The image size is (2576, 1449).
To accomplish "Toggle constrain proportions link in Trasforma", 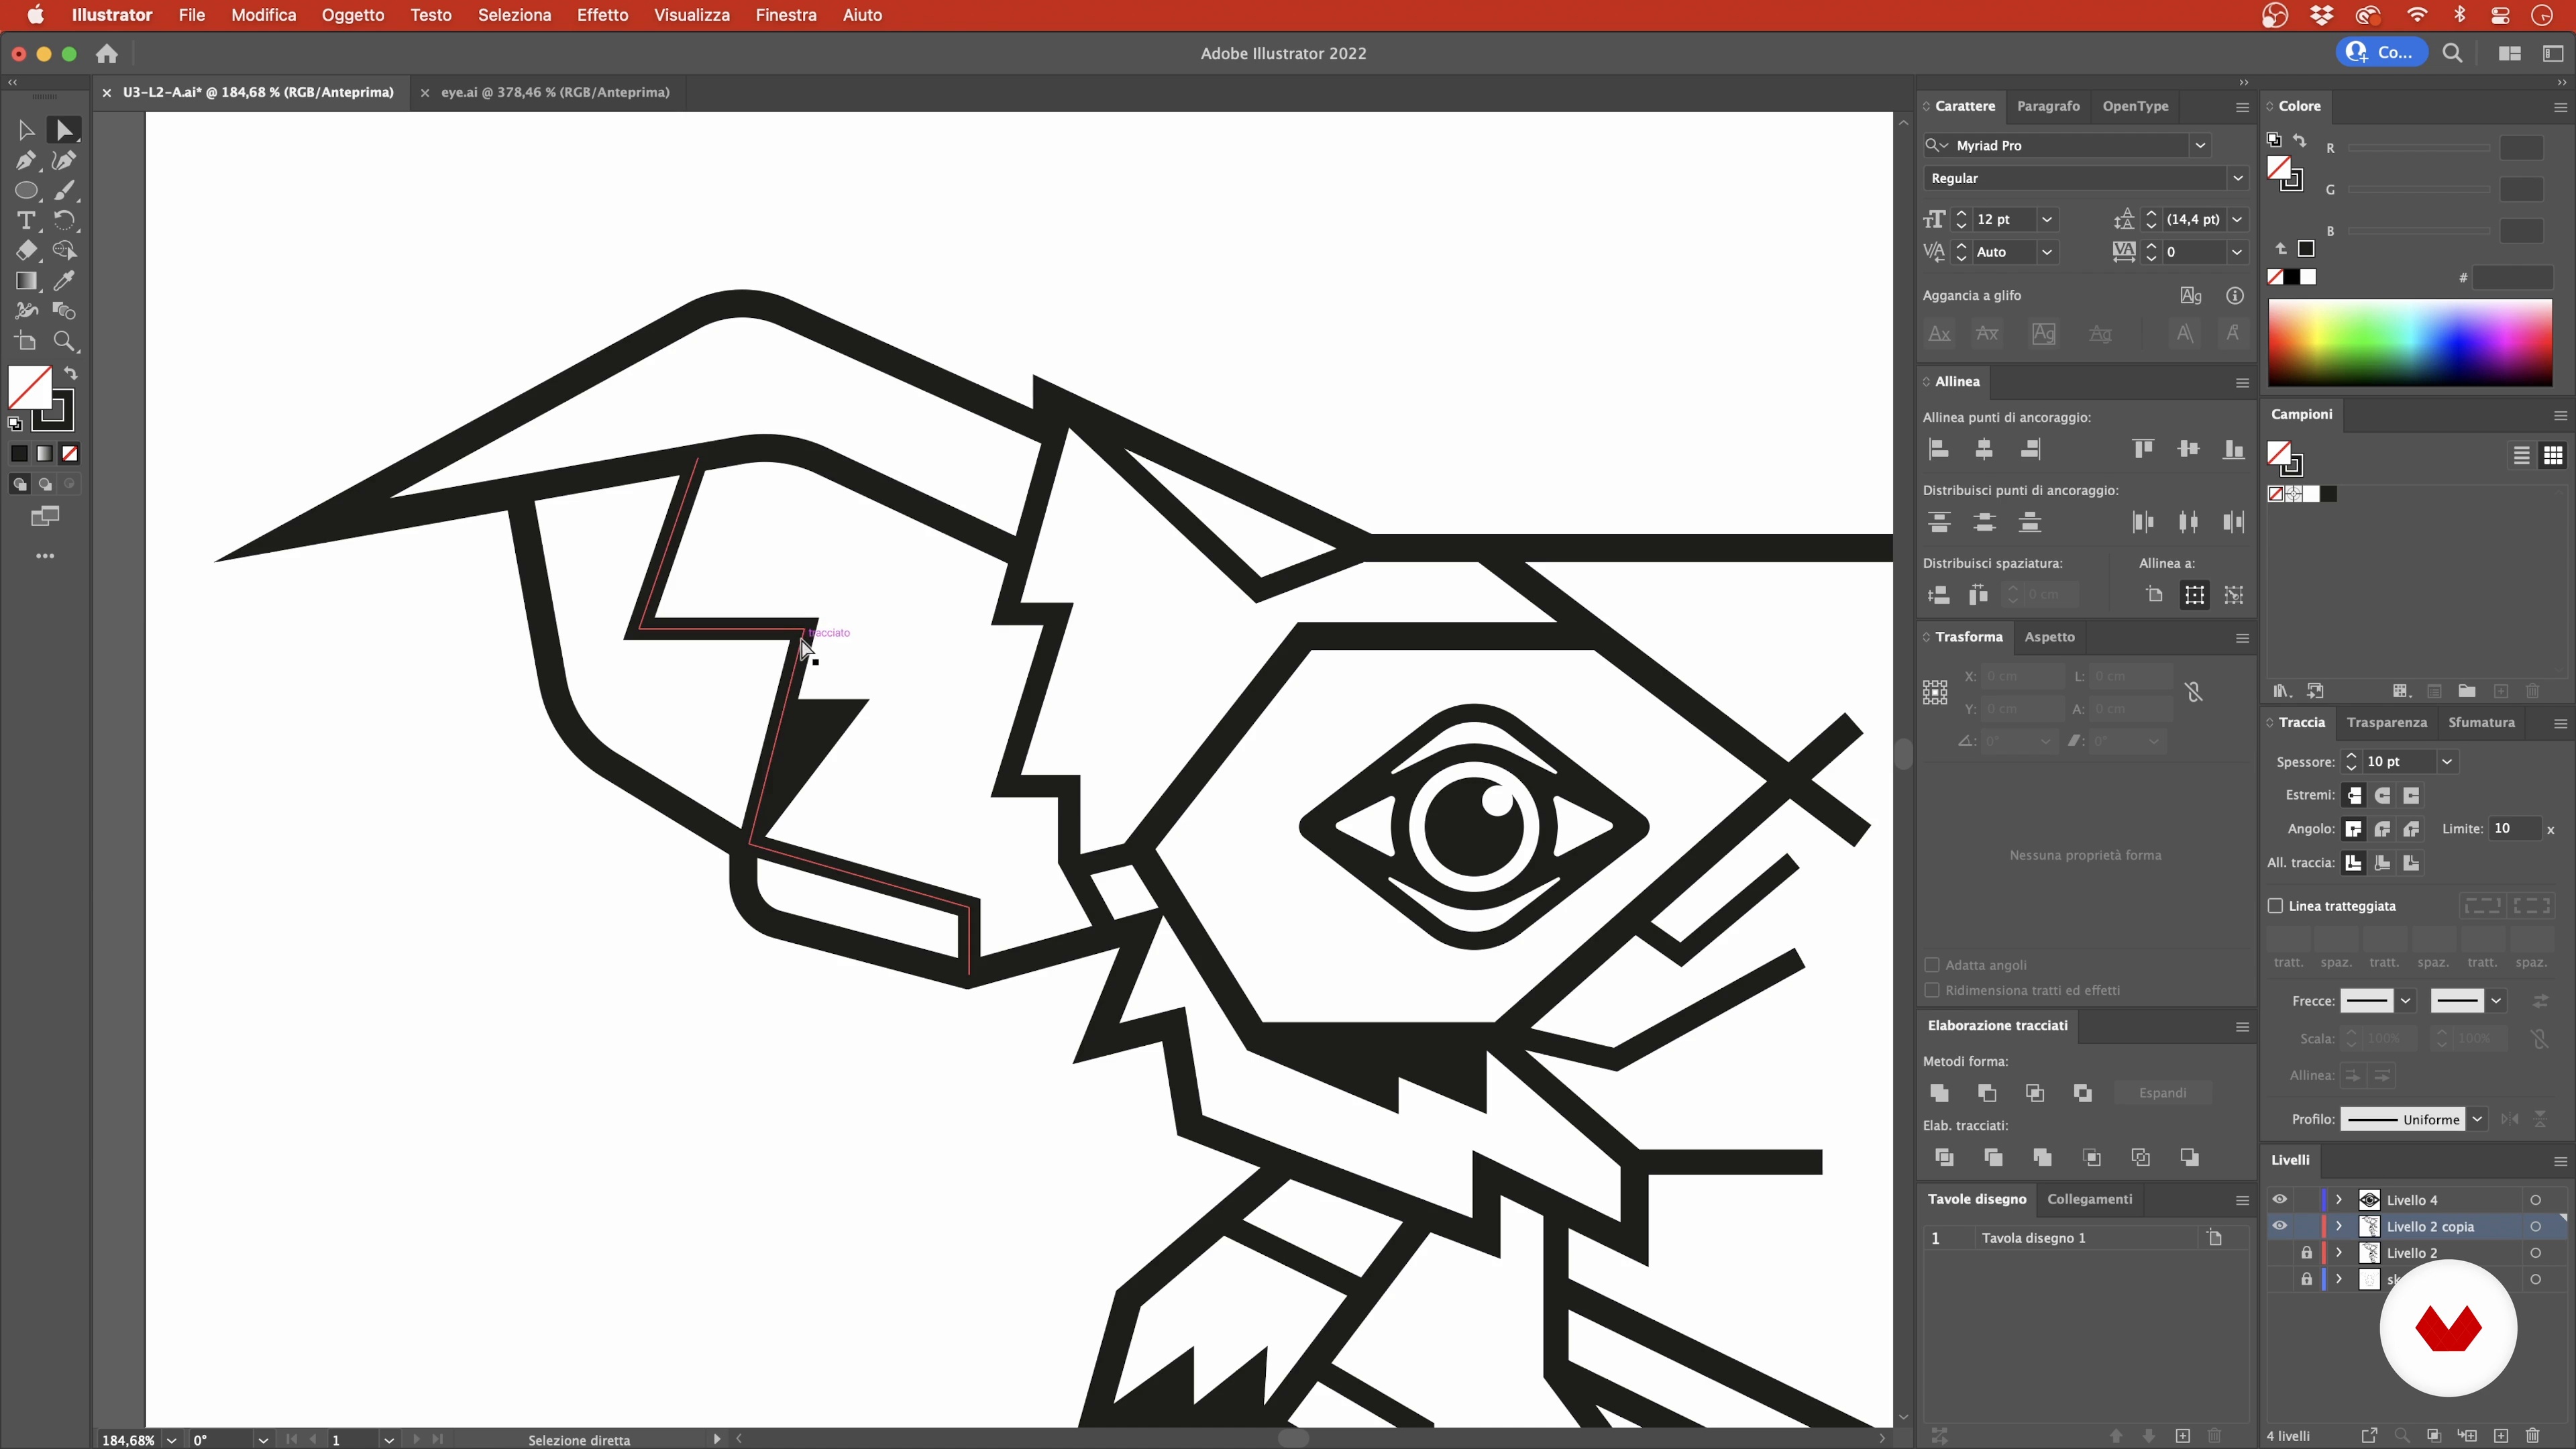I will (2194, 692).
